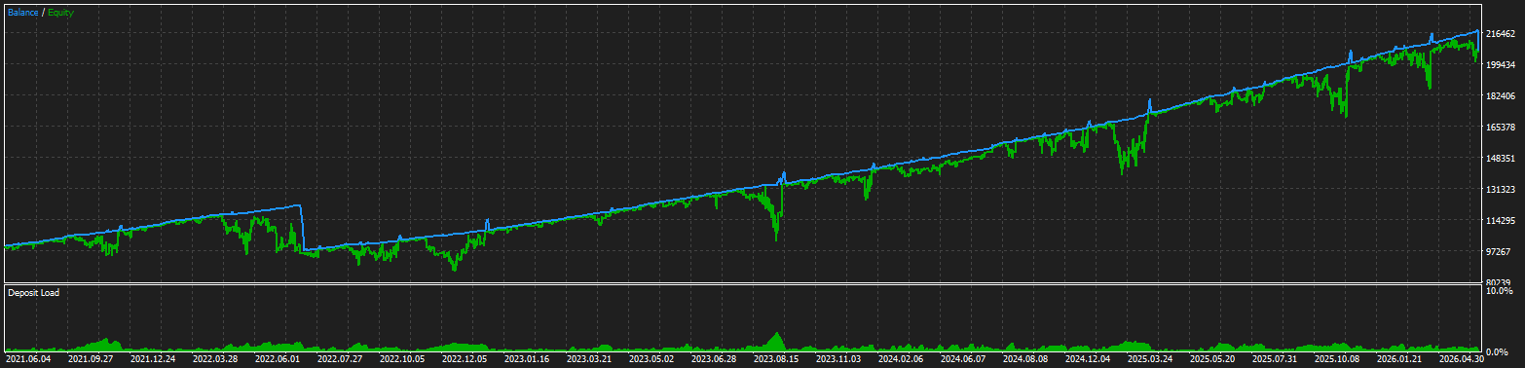This screenshot has height=368, width=1525.
Task: Select the 2024.12.04 date label
Action: pos(1089,358)
